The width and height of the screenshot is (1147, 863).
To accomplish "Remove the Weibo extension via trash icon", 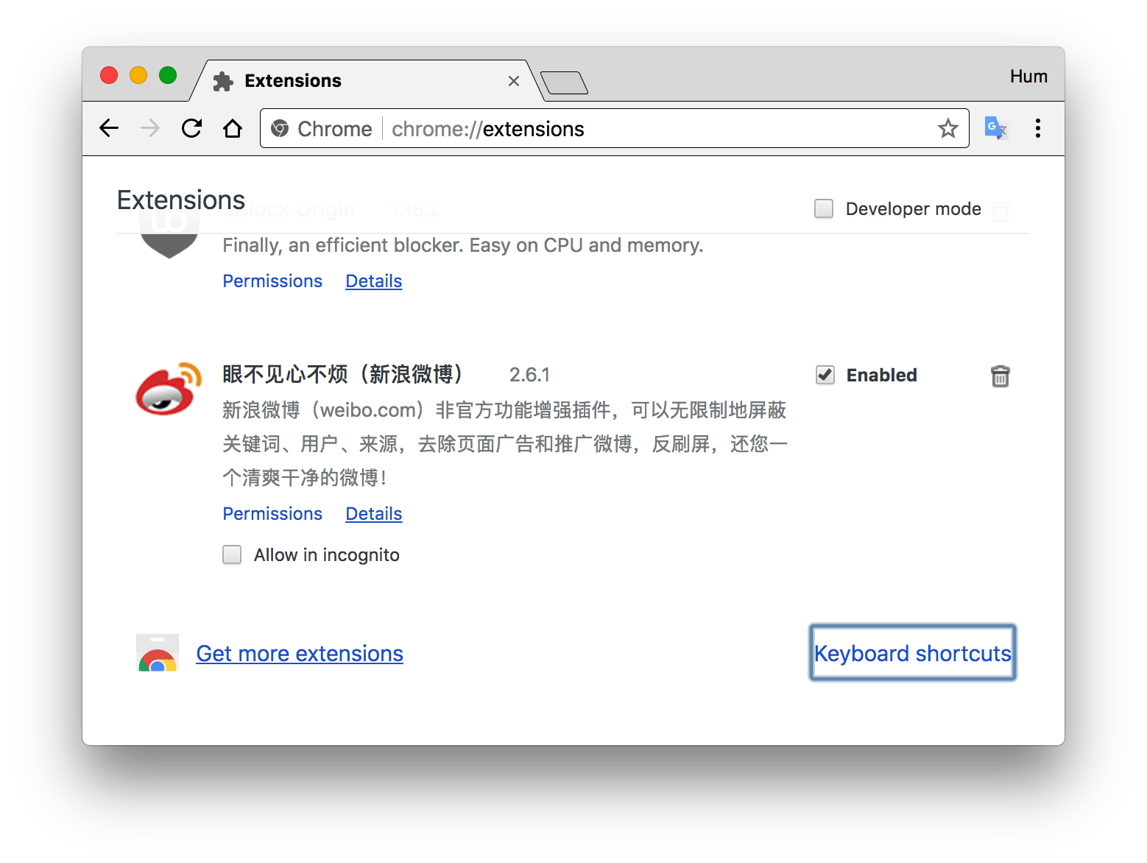I will (x=1000, y=376).
